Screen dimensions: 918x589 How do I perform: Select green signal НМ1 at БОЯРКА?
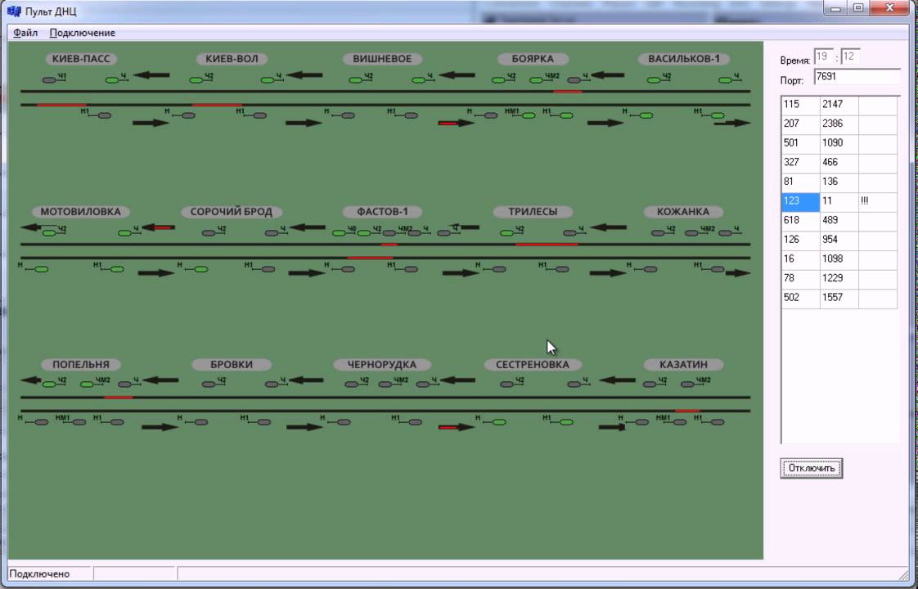528,115
